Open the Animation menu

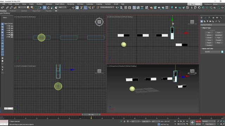pos(49,4)
